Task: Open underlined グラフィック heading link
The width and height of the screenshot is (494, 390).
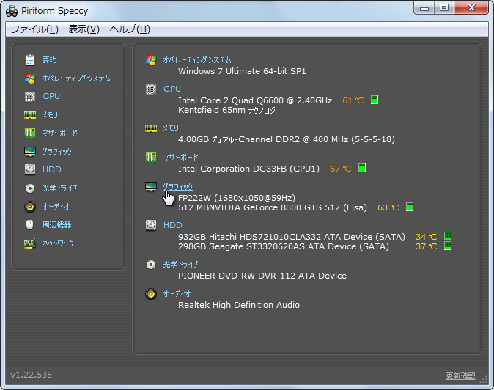Action: coord(178,187)
